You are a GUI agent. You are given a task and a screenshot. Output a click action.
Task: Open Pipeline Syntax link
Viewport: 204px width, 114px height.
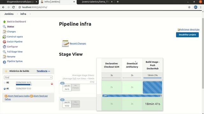tap(15, 61)
